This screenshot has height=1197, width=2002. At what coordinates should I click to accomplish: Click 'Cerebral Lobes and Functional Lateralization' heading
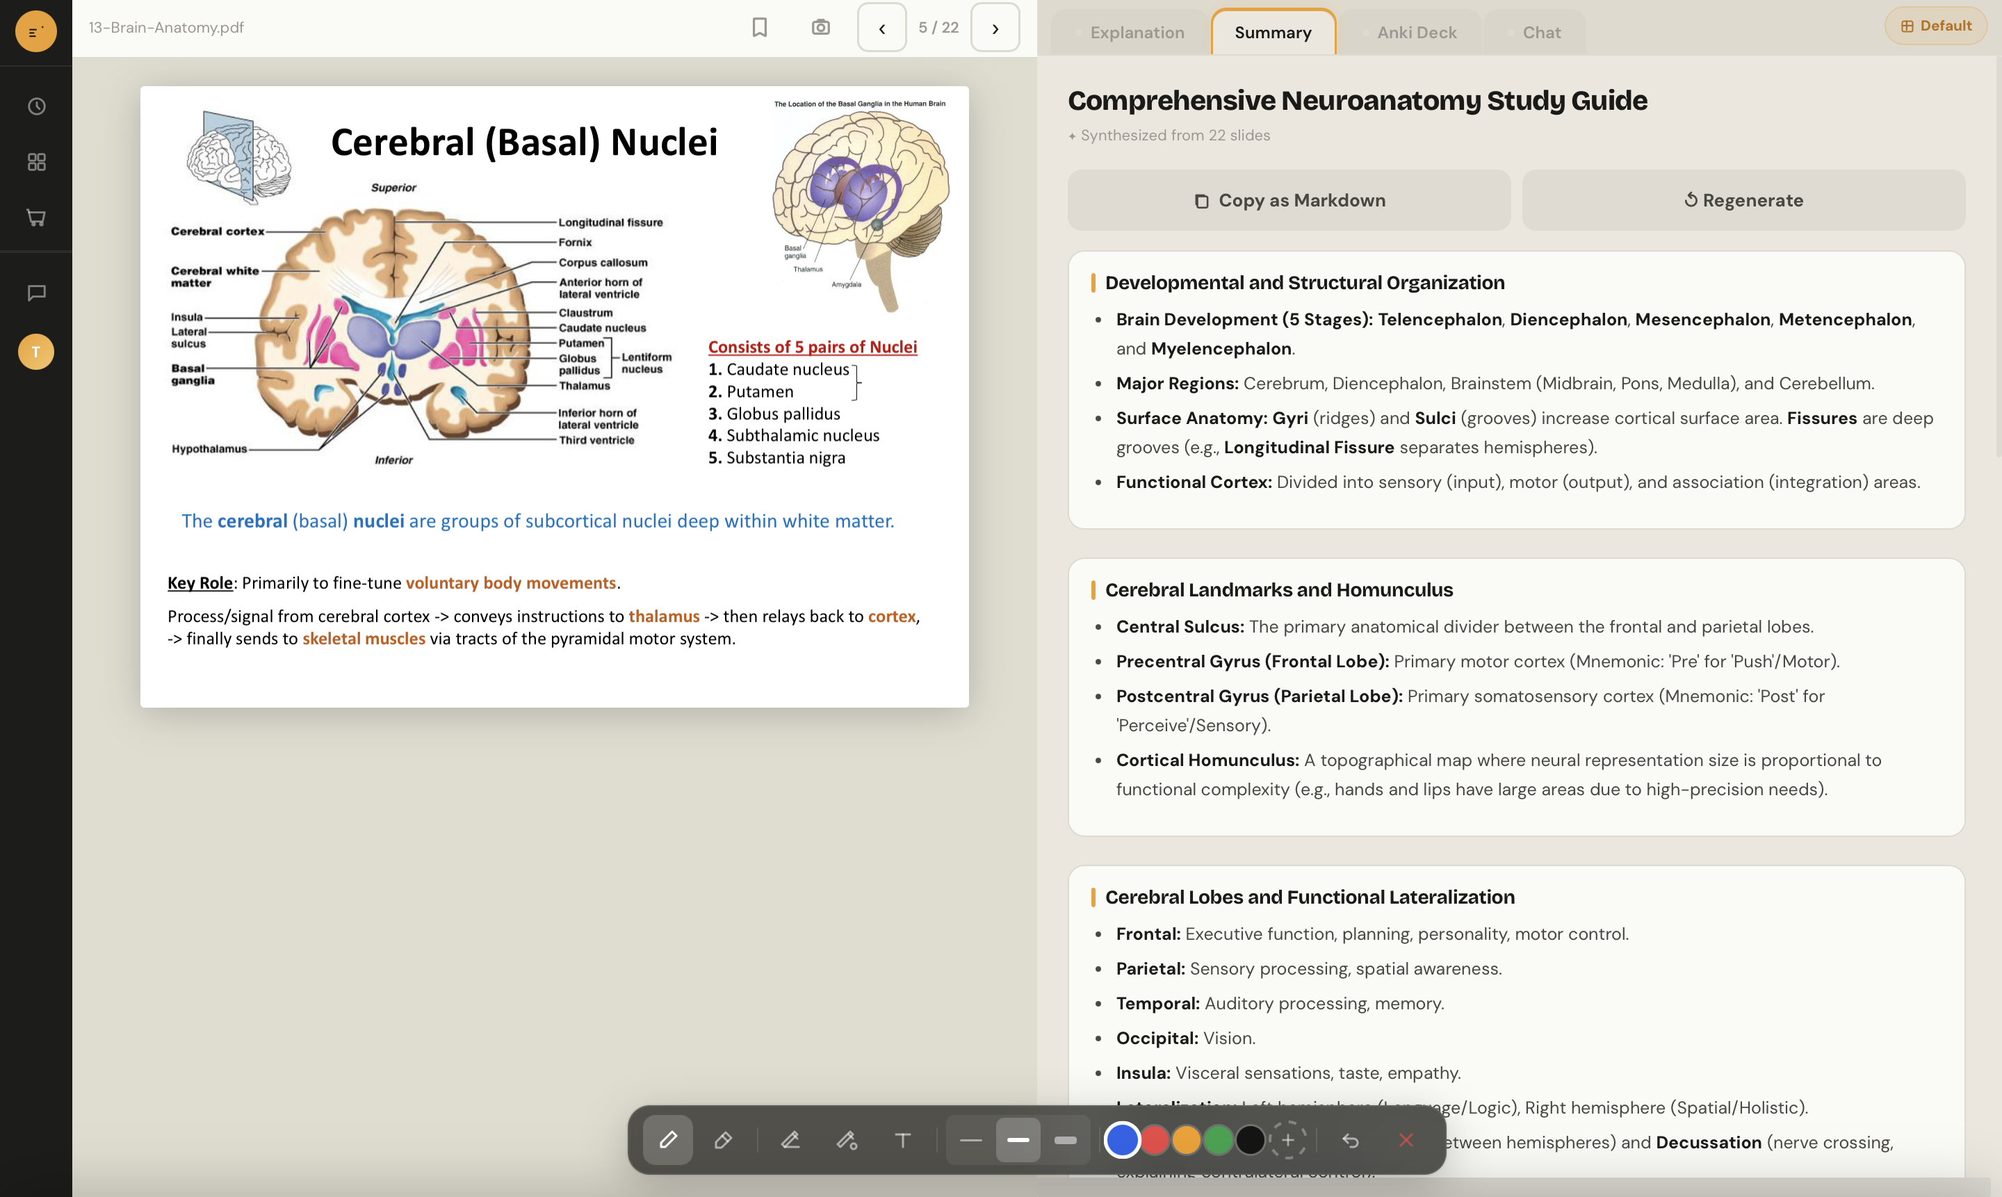pos(1309,897)
